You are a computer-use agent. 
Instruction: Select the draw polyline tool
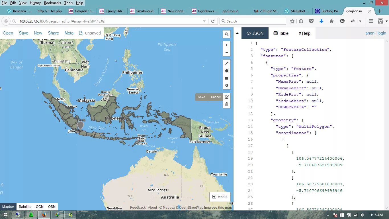coord(226,63)
